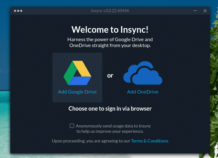Click the OneDrive cloud logo
218x158 pixels.
pyautogui.click(x=143, y=73)
